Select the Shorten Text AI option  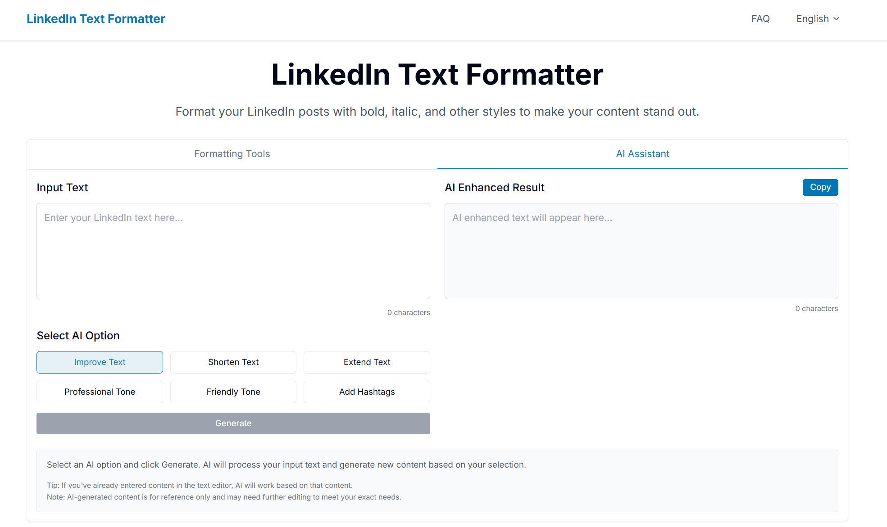[x=233, y=362]
